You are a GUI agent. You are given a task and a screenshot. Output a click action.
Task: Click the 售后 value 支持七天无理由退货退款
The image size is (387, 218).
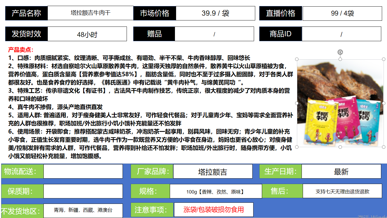342,192
